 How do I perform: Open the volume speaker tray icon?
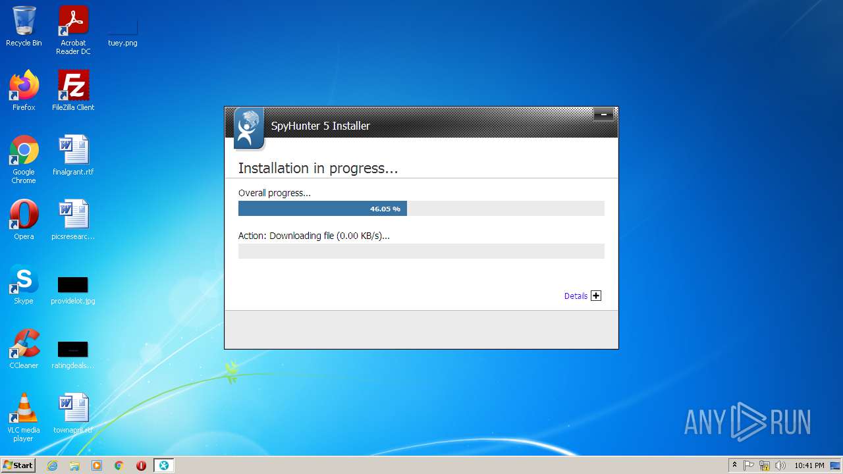[x=780, y=465]
